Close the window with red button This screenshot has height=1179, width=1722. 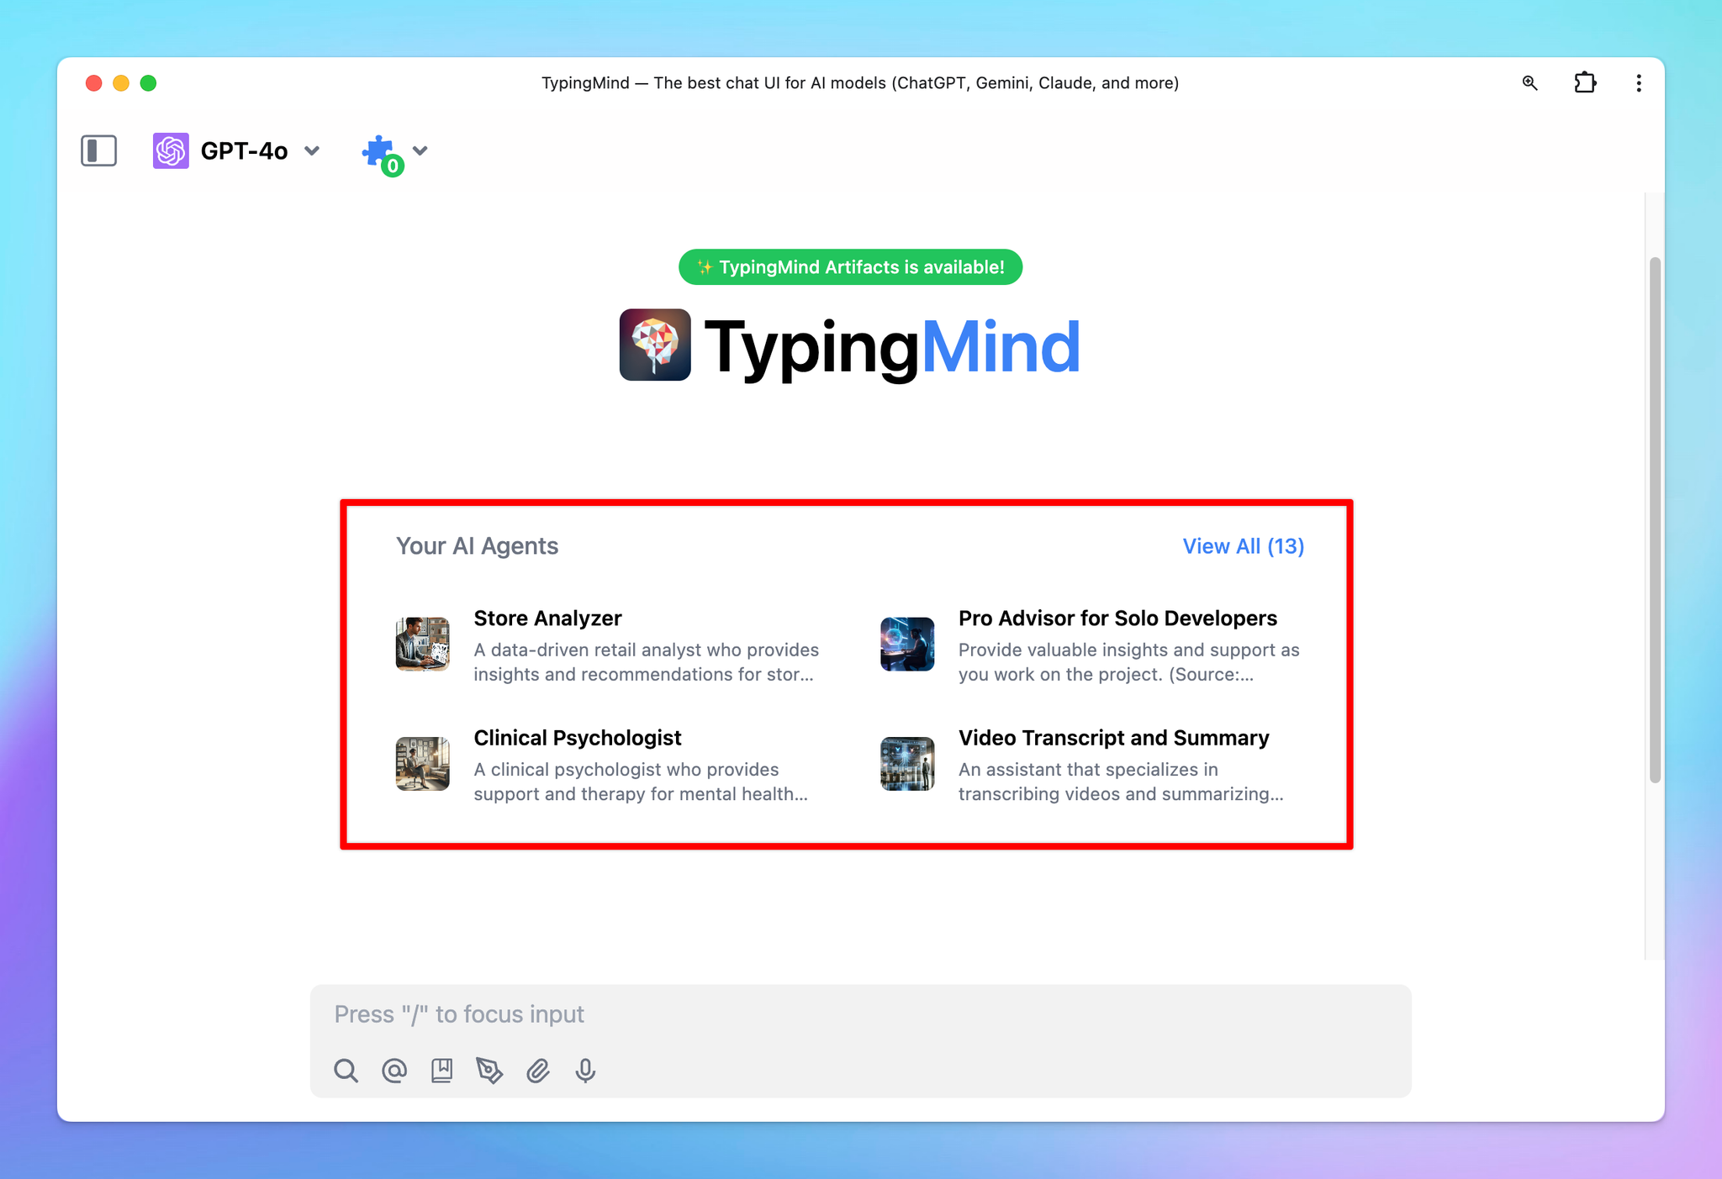pos(94,82)
